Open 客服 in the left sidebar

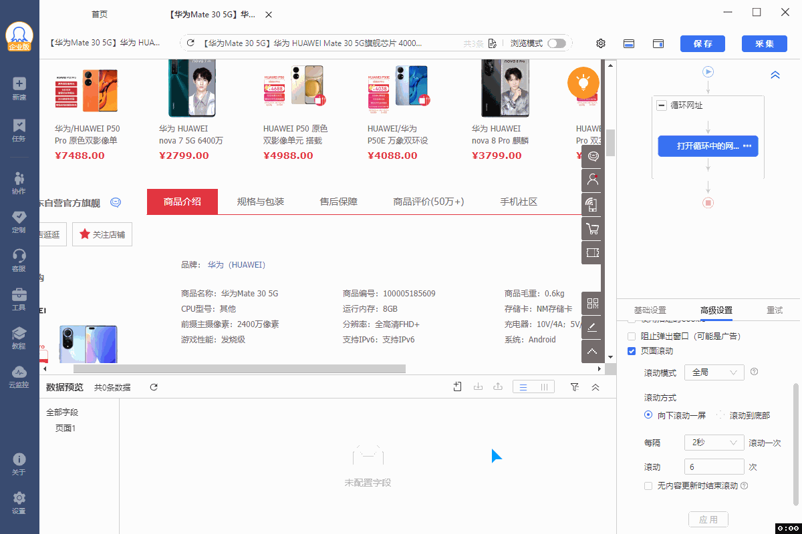[19, 260]
